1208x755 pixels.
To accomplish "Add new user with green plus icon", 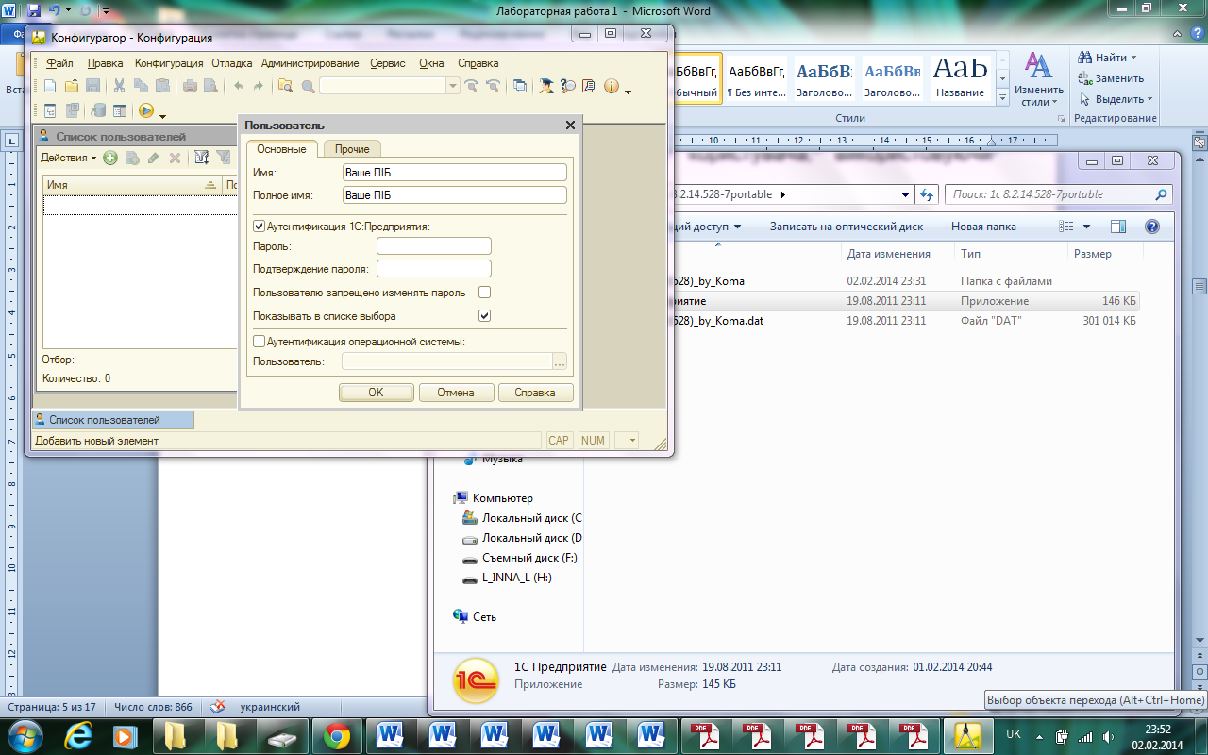I will (x=110, y=158).
